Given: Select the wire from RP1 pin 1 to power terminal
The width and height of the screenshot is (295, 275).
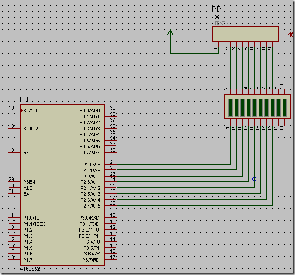Looking at the screenshot, I should (194, 53).
